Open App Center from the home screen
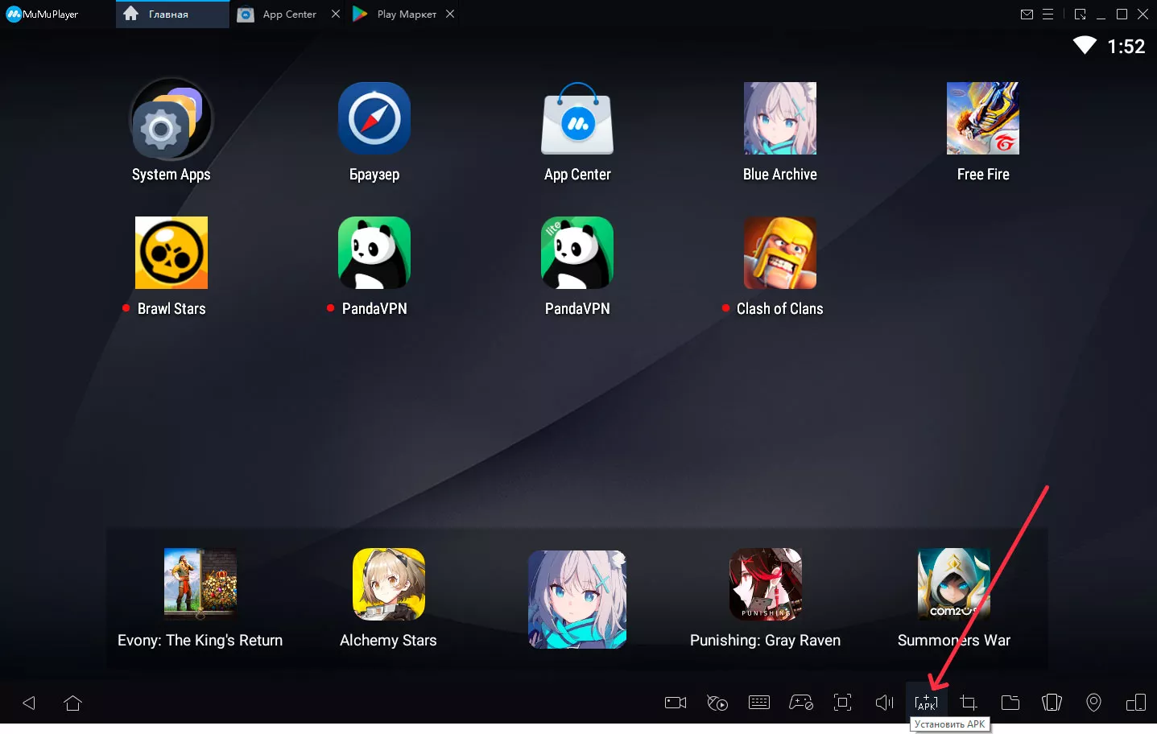Image resolution: width=1157 pixels, height=734 pixels. [x=577, y=118]
